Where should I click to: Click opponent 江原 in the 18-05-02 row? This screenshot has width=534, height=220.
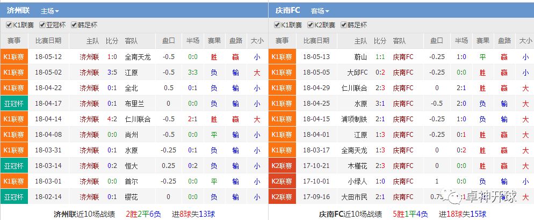point(132,72)
